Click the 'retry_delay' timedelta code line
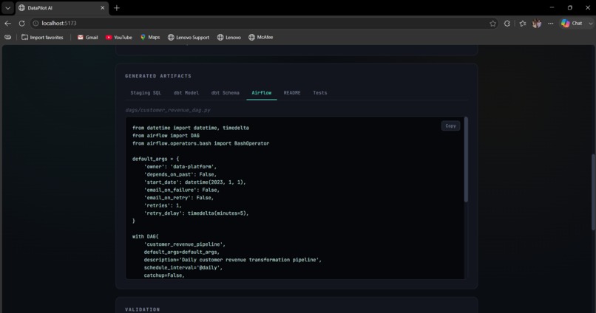596x313 pixels. click(196, 213)
